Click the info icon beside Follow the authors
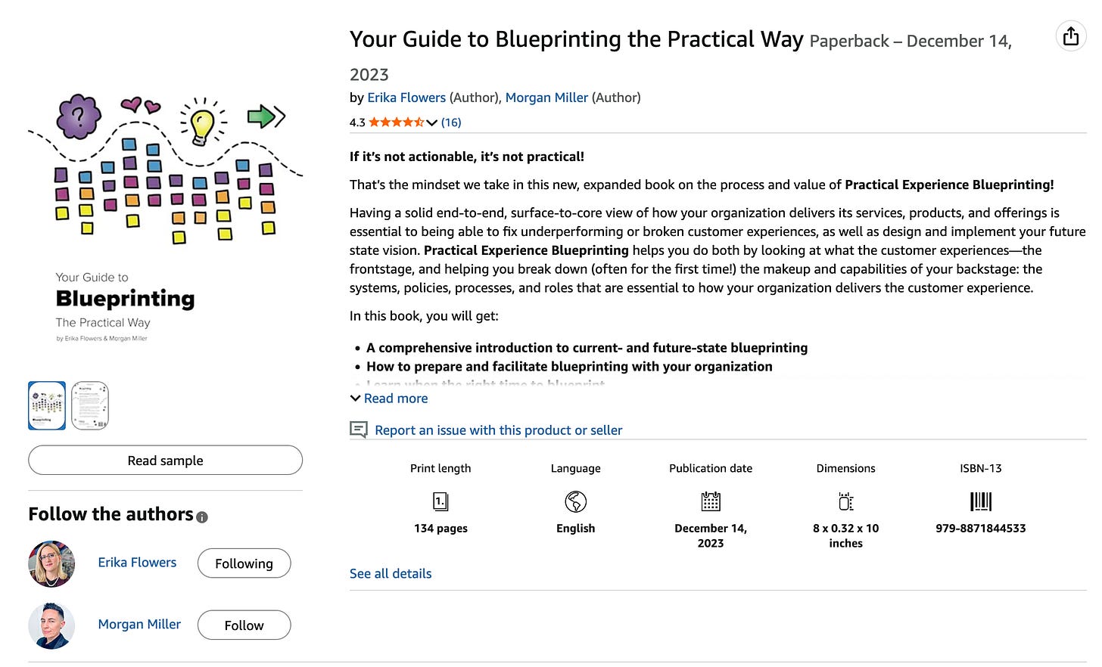Screen dimensions: 1102x667 [202, 517]
